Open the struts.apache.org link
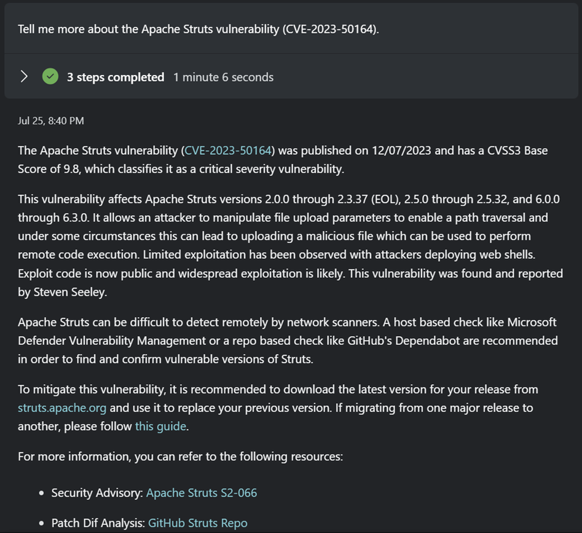Screen dimensions: 582x533 (x=62, y=407)
